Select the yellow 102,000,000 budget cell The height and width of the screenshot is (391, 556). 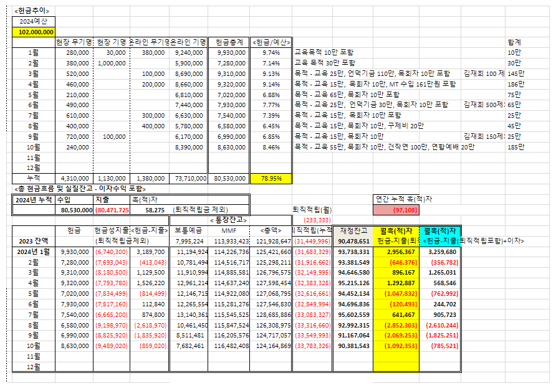coord(34,32)
